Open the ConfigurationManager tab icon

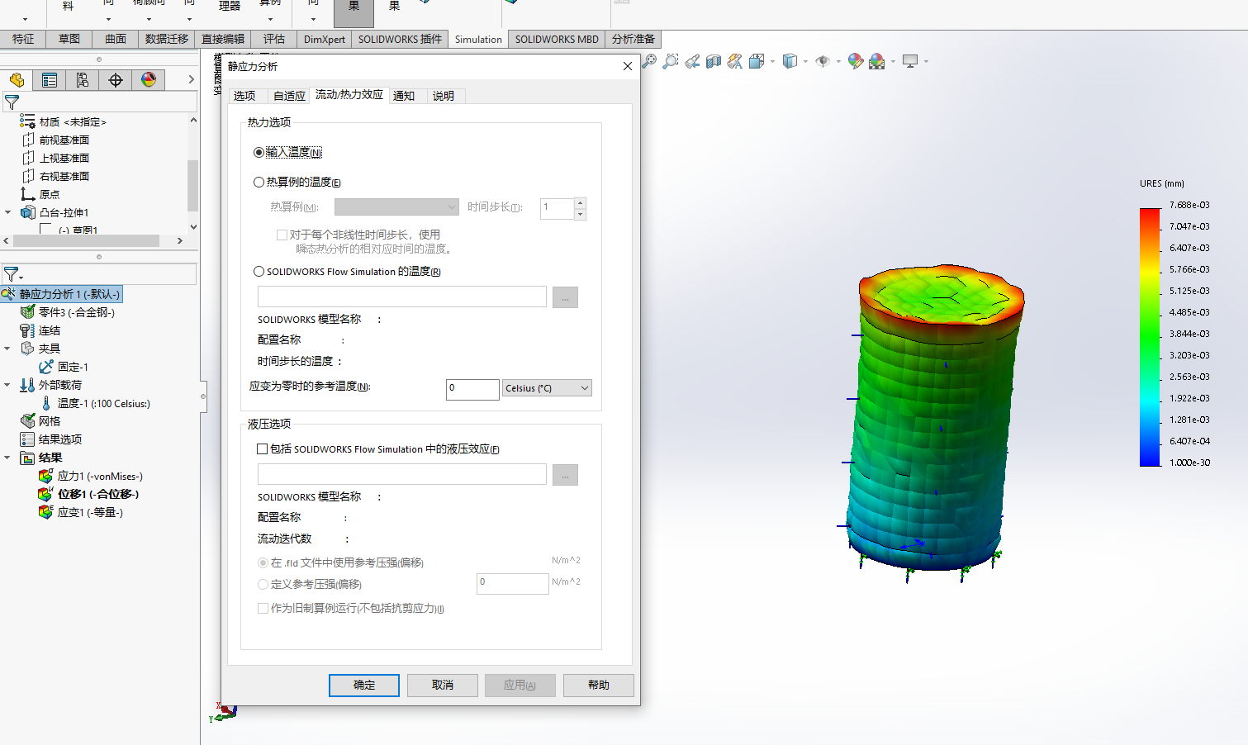point(83,80)
